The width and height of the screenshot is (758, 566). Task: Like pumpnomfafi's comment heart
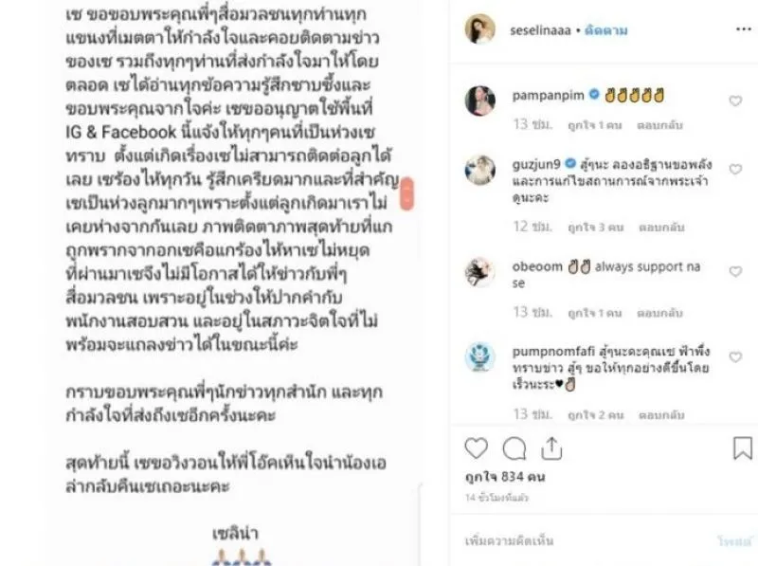735,357
